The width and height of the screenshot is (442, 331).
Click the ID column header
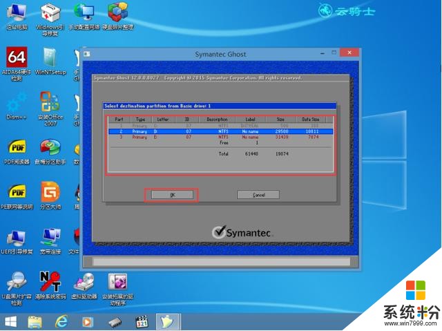pos(187,120)
